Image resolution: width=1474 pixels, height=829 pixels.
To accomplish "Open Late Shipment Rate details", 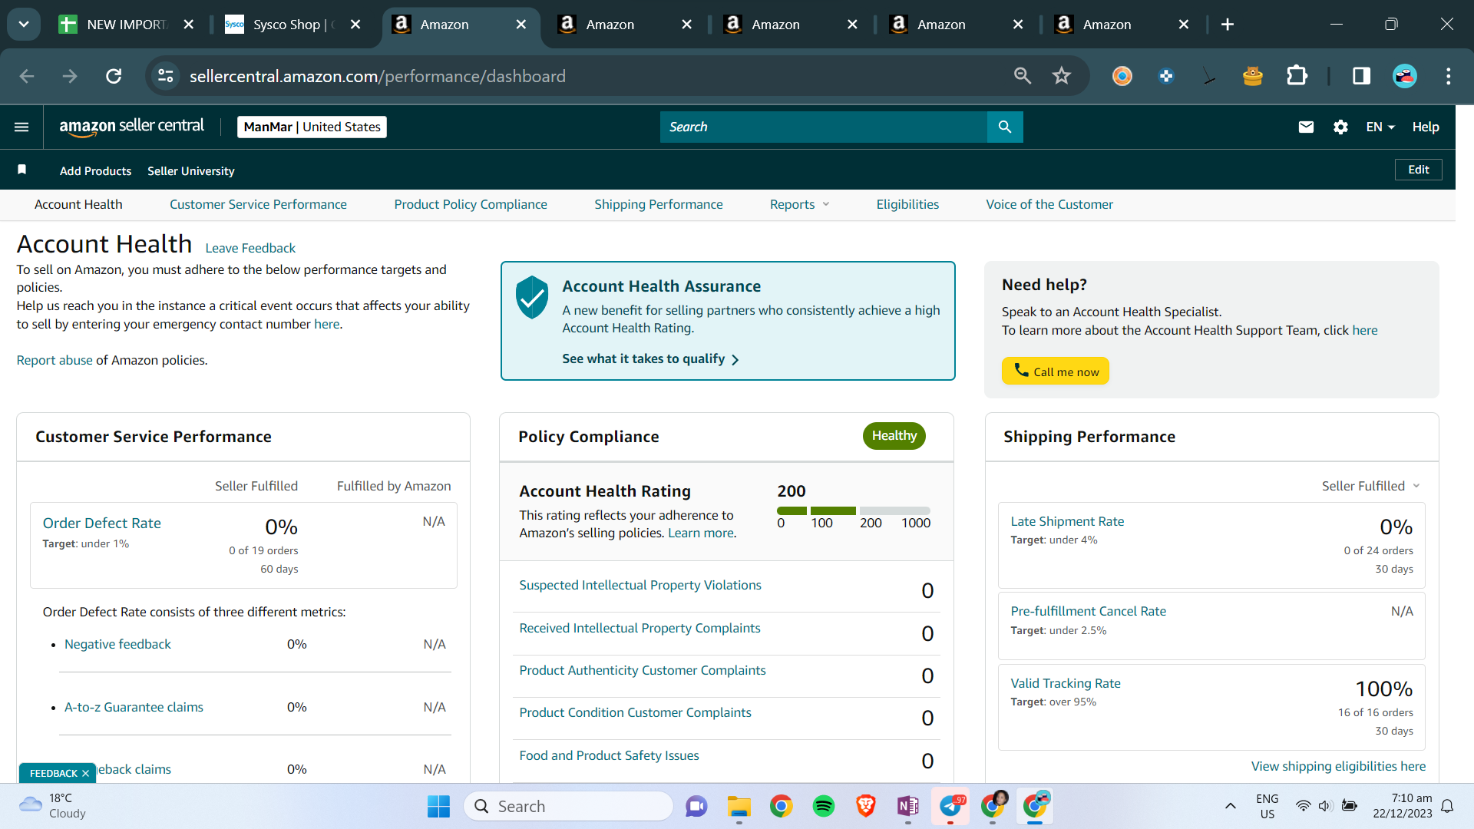I will (x=1067, y=521).
